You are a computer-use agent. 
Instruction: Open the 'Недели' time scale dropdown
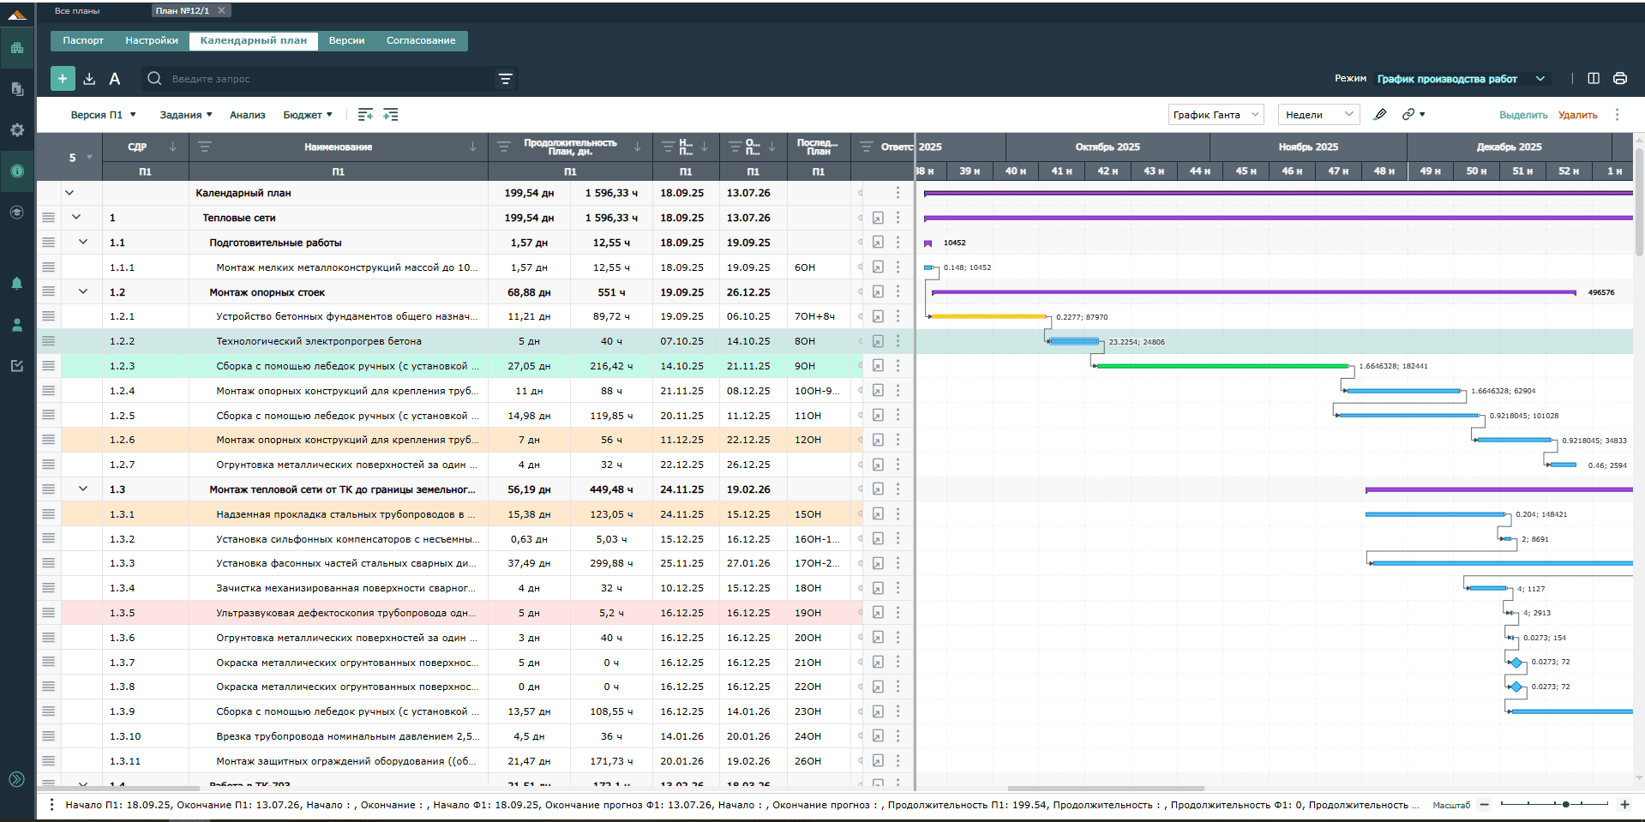pos(1318,115)
